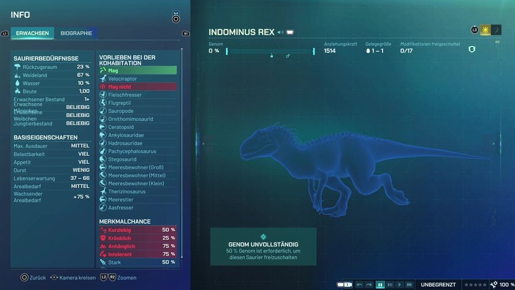Switch to the Erwachsen tab
Screen dimensions: 515x290
(x=32, y=33)
